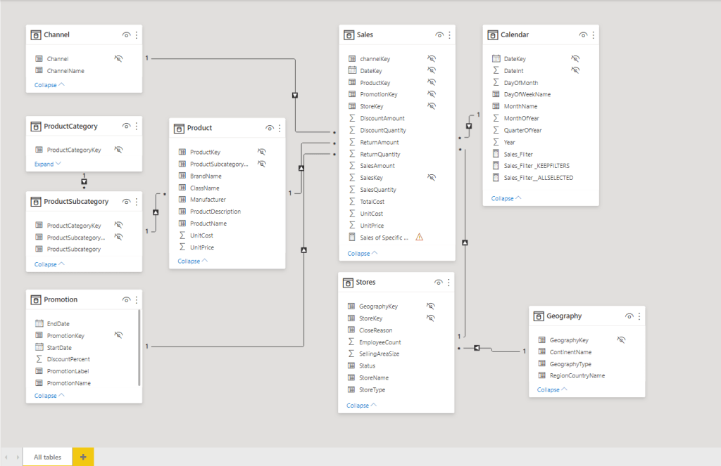The height and width of the screenshot is (466, 721).
Task: Click the Promotion table vertical scrollbar
Action: 139,348
